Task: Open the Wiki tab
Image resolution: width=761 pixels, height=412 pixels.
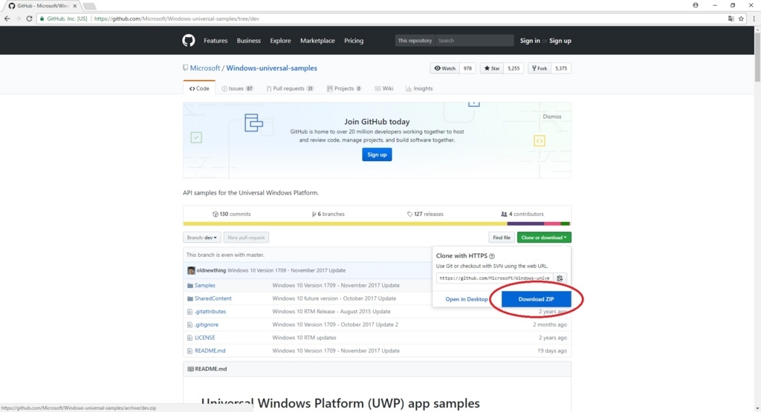Action: [x=384, y=88]
